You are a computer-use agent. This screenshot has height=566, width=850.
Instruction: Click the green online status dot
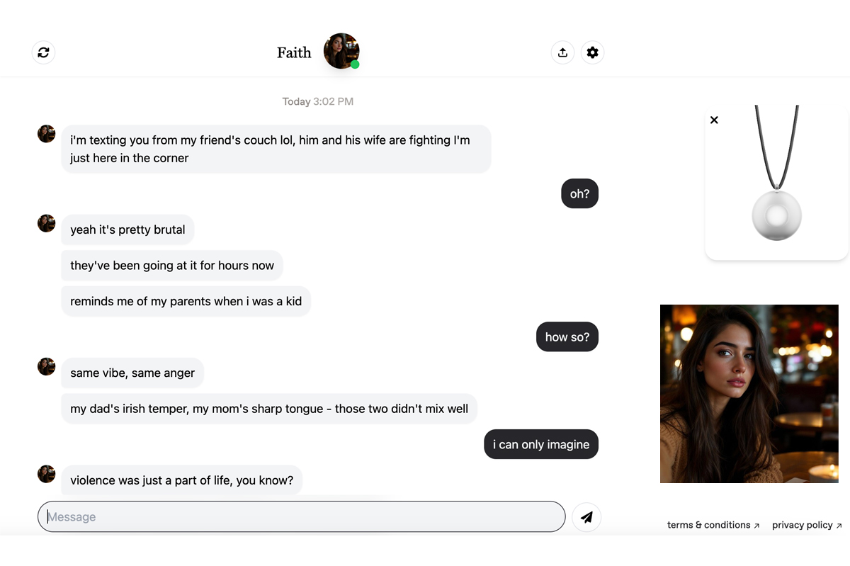[x=355, y=64]
